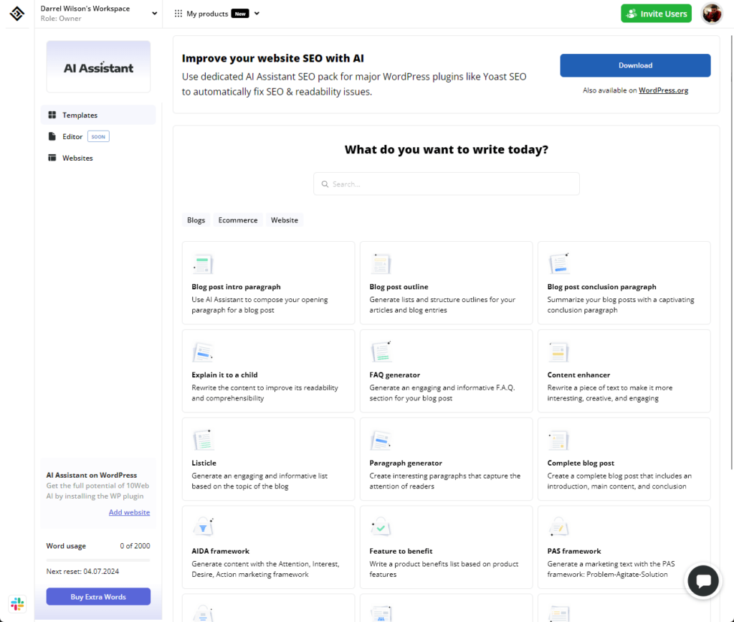734x622 pixels.
Task: Click the Blog post conclusion paragraph icon
Action: coord(559,263)
